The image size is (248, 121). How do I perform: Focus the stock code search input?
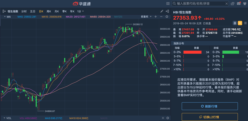coord(200,3)
